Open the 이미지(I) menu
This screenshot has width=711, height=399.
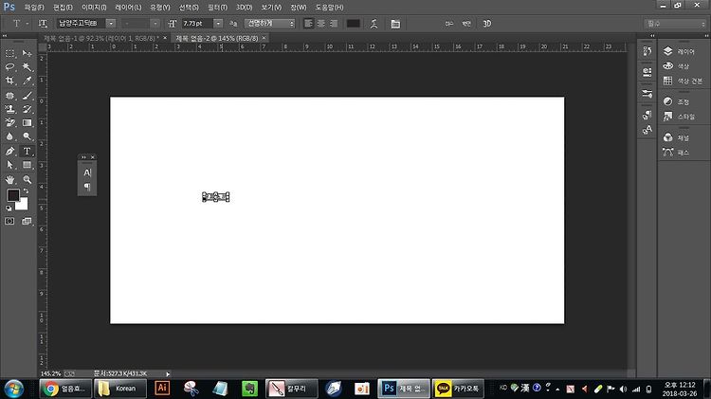[x=94, y=8]
